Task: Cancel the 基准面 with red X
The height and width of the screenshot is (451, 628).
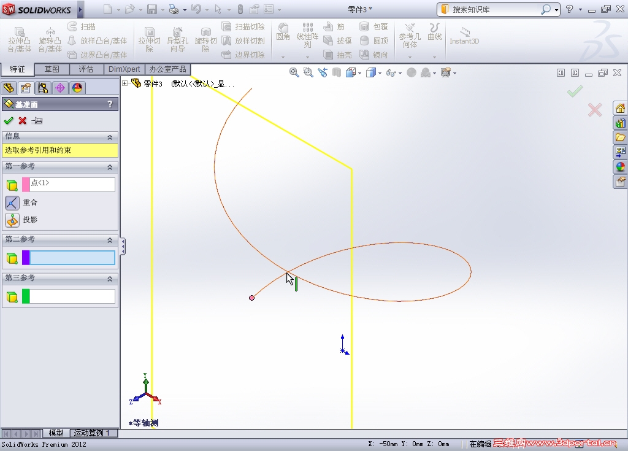Action: click(23, 120)
